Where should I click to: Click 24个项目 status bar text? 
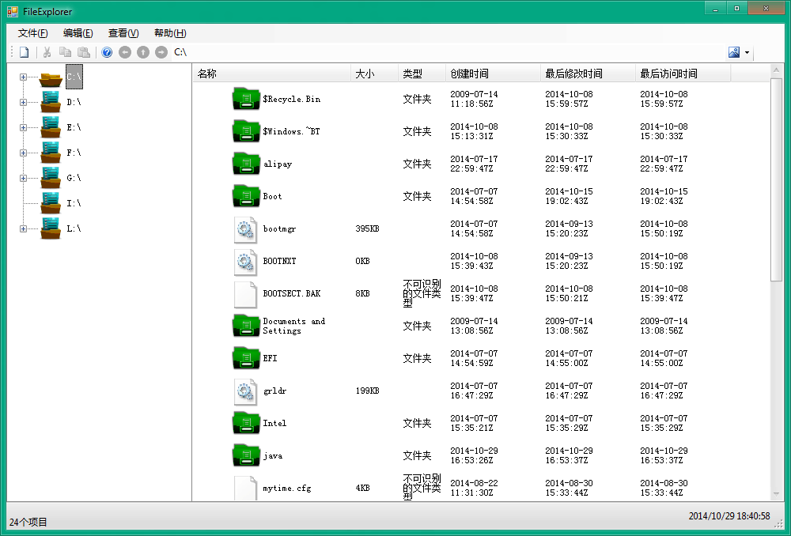(x=28, y=522)
